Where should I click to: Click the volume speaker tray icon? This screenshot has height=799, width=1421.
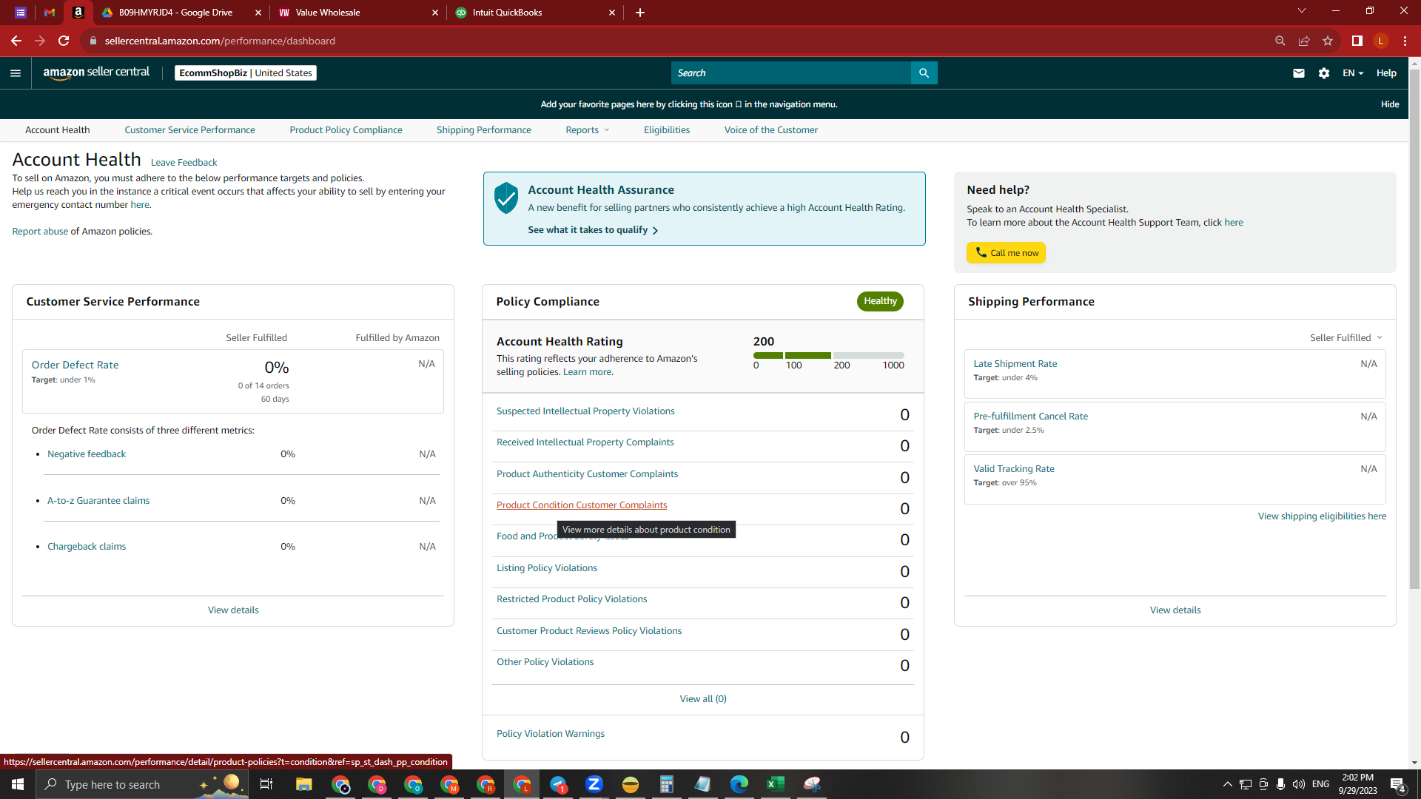point(1299,784)
